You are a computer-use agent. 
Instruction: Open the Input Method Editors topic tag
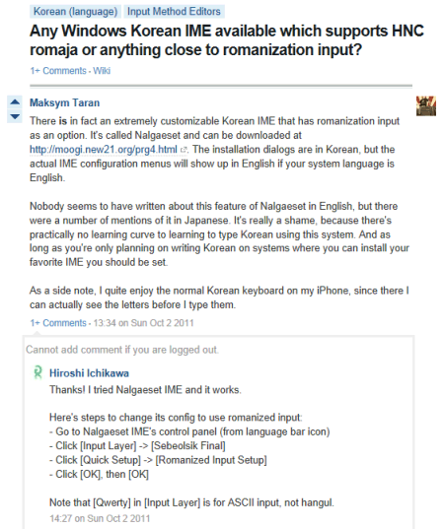[x=174, y=12]
